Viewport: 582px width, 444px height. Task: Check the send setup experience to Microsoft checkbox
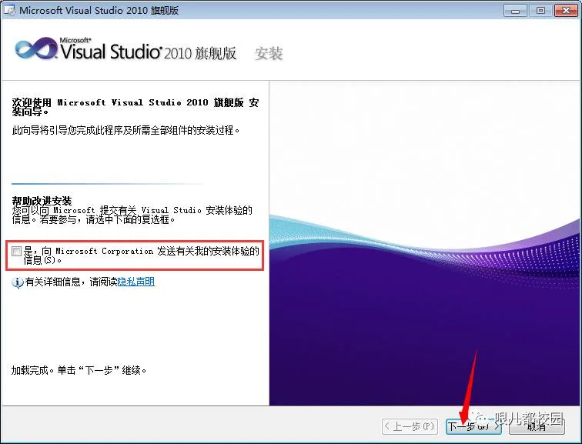pyautogui.click(x=16, y=252)
